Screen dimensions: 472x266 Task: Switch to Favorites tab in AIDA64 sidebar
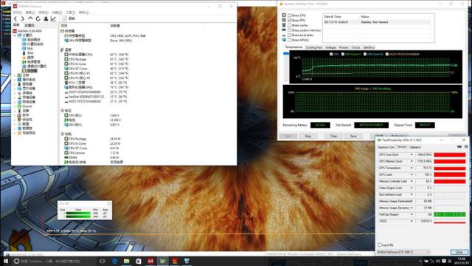pyautogui.click(x=29, y=26)
